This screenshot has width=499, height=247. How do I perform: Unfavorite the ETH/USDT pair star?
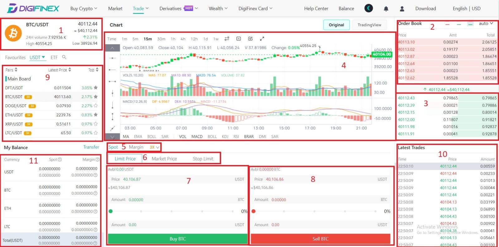coord(96,115)
